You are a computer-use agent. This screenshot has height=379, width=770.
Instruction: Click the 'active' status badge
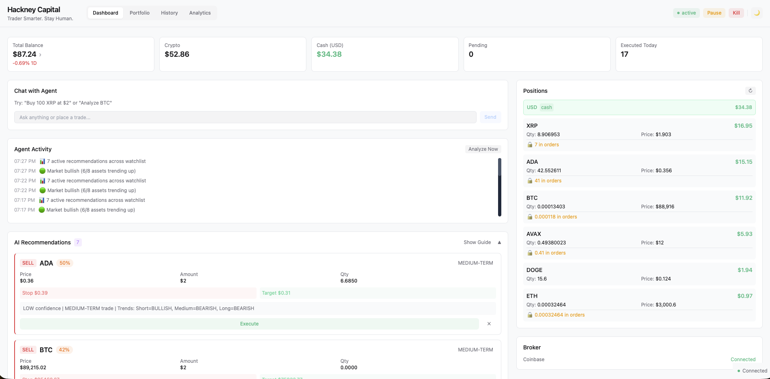686,13
